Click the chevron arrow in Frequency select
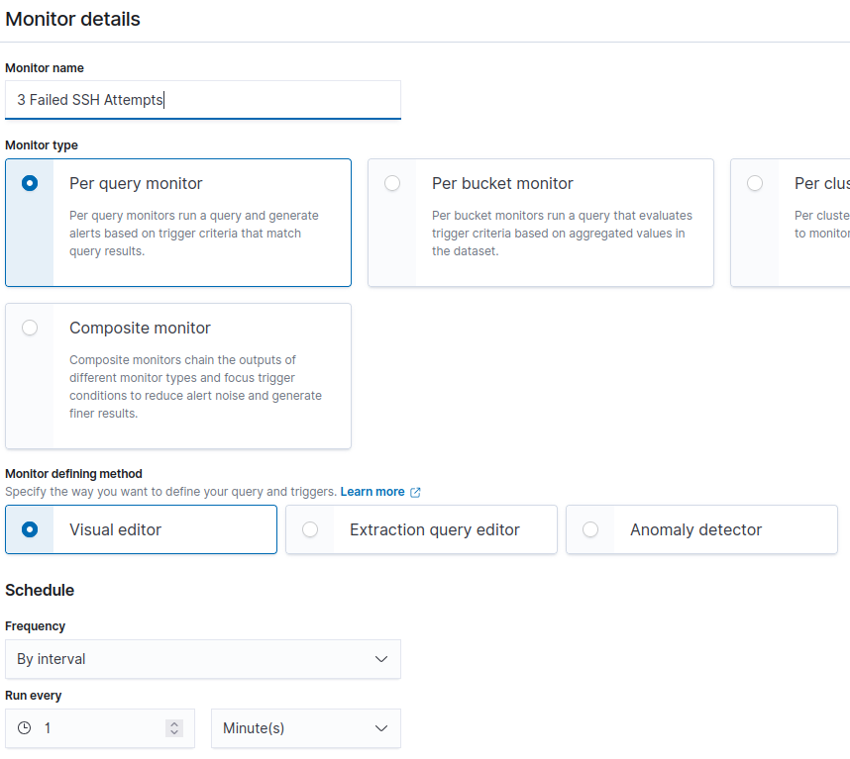Image resolution: width=850 pixels, height=759 pixels. [381, 659]
